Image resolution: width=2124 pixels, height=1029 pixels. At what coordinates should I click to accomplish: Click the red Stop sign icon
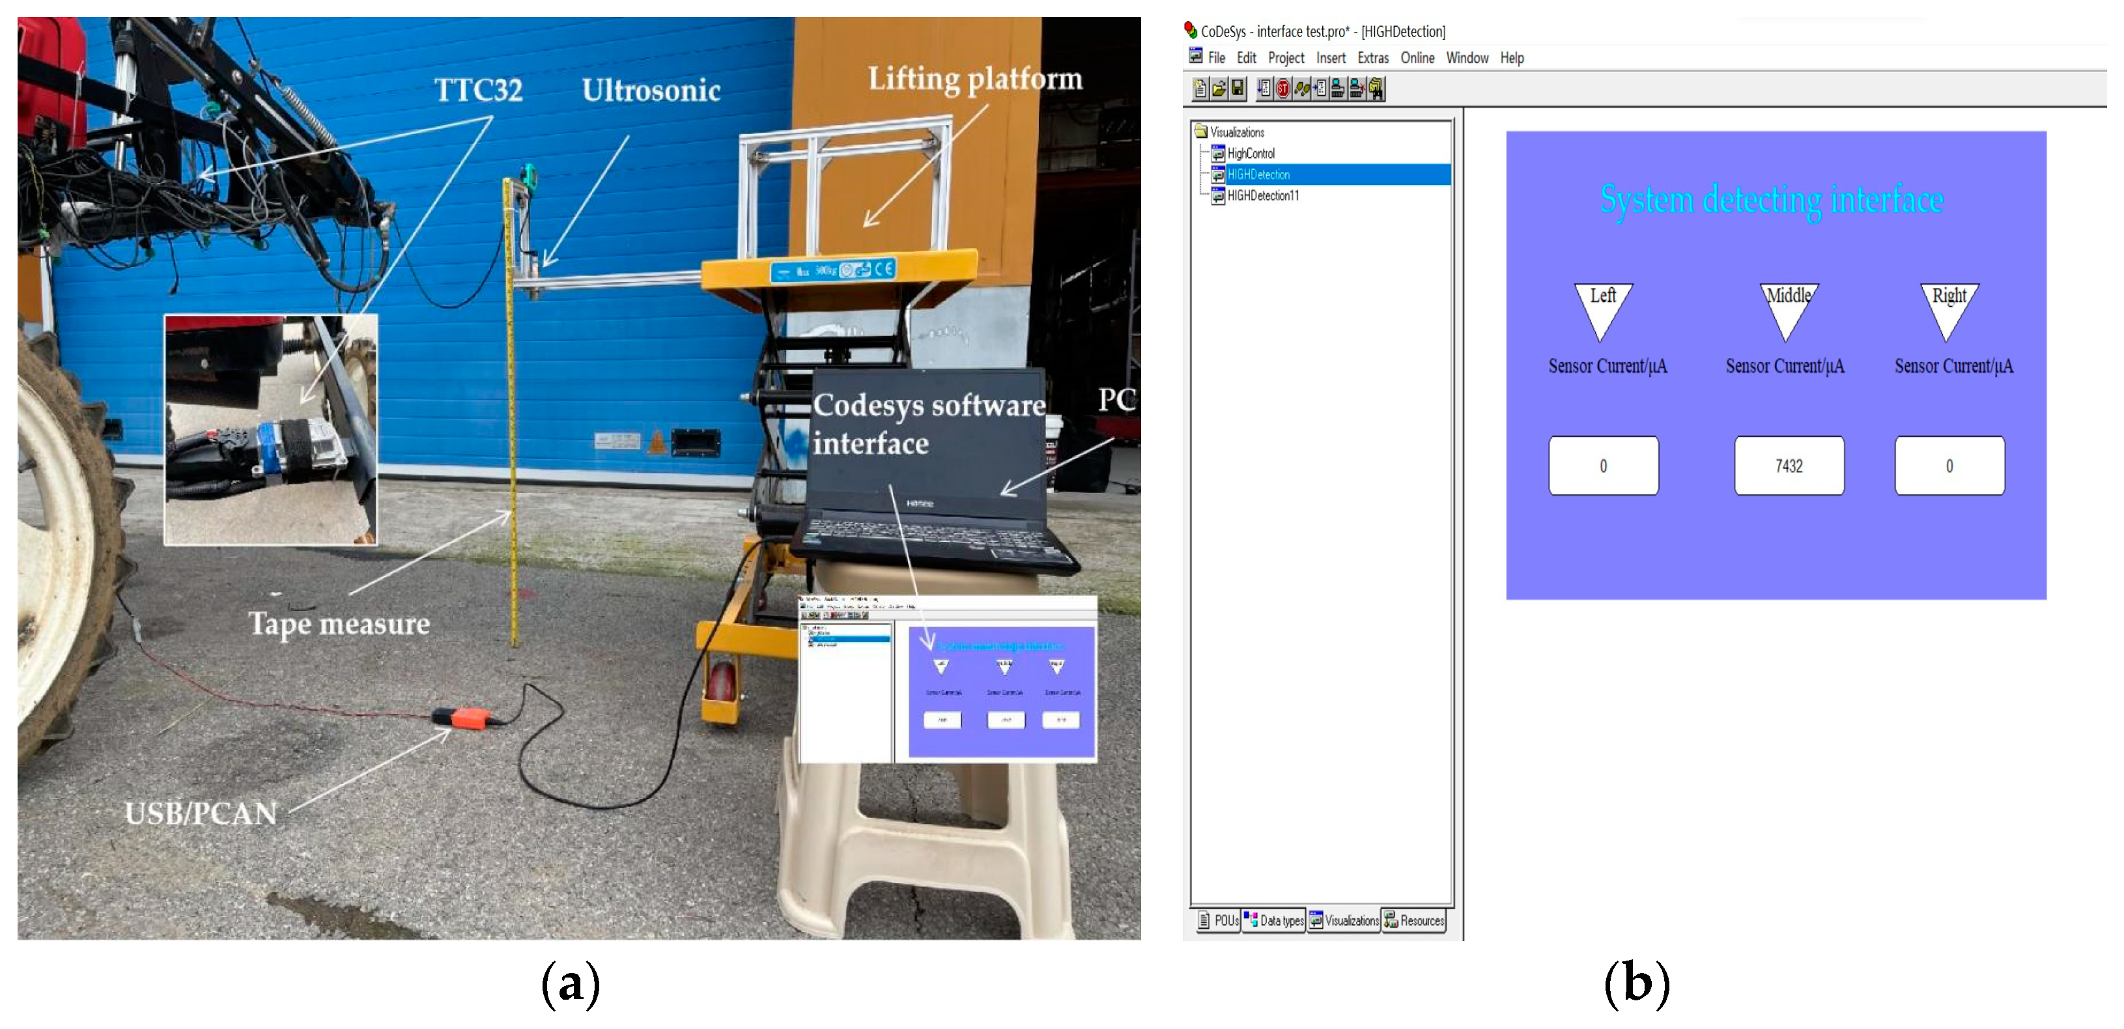(1284, 88)
